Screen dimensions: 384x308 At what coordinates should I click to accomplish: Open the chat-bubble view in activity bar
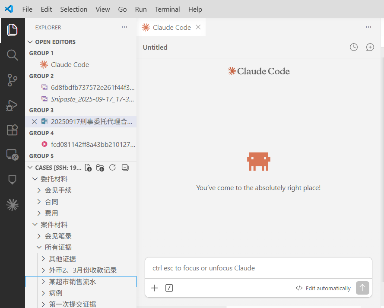tap(12, 180)
